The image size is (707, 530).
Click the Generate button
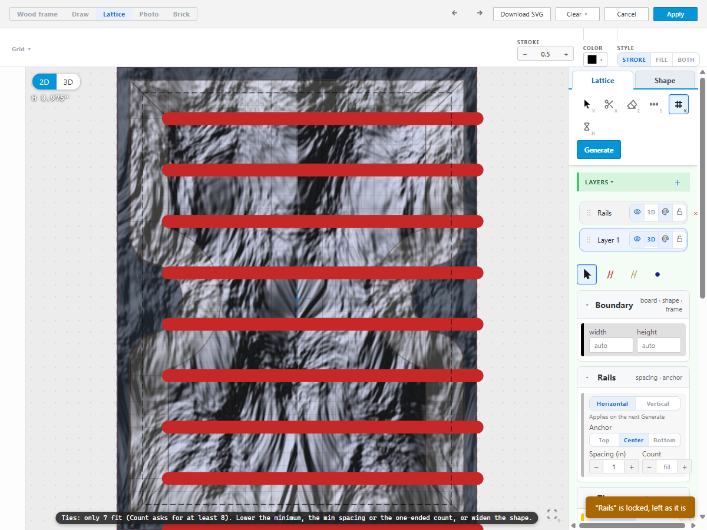point(599,150)
